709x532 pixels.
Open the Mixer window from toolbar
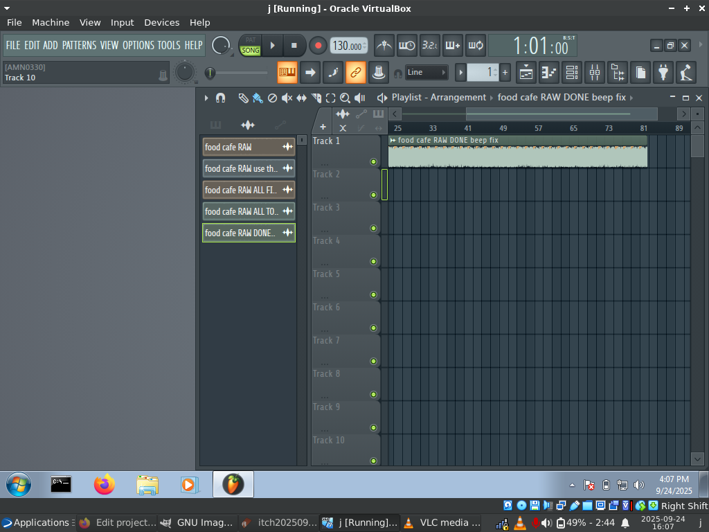(x=595, y=72)
